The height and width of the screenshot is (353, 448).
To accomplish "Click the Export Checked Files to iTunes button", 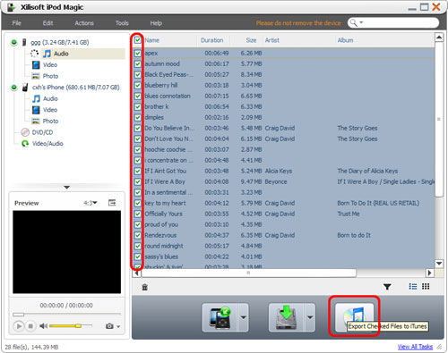I will tap(354, 317).
